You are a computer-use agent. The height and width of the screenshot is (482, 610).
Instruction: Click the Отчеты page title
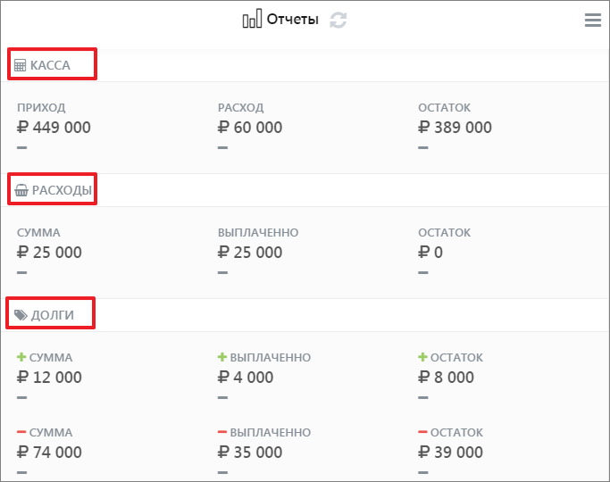click(293, 20)
